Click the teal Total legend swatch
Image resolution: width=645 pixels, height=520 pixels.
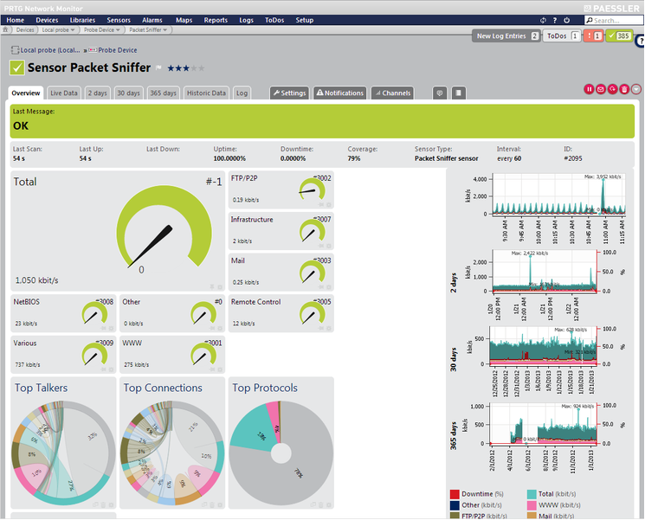(x=532, y=494)
